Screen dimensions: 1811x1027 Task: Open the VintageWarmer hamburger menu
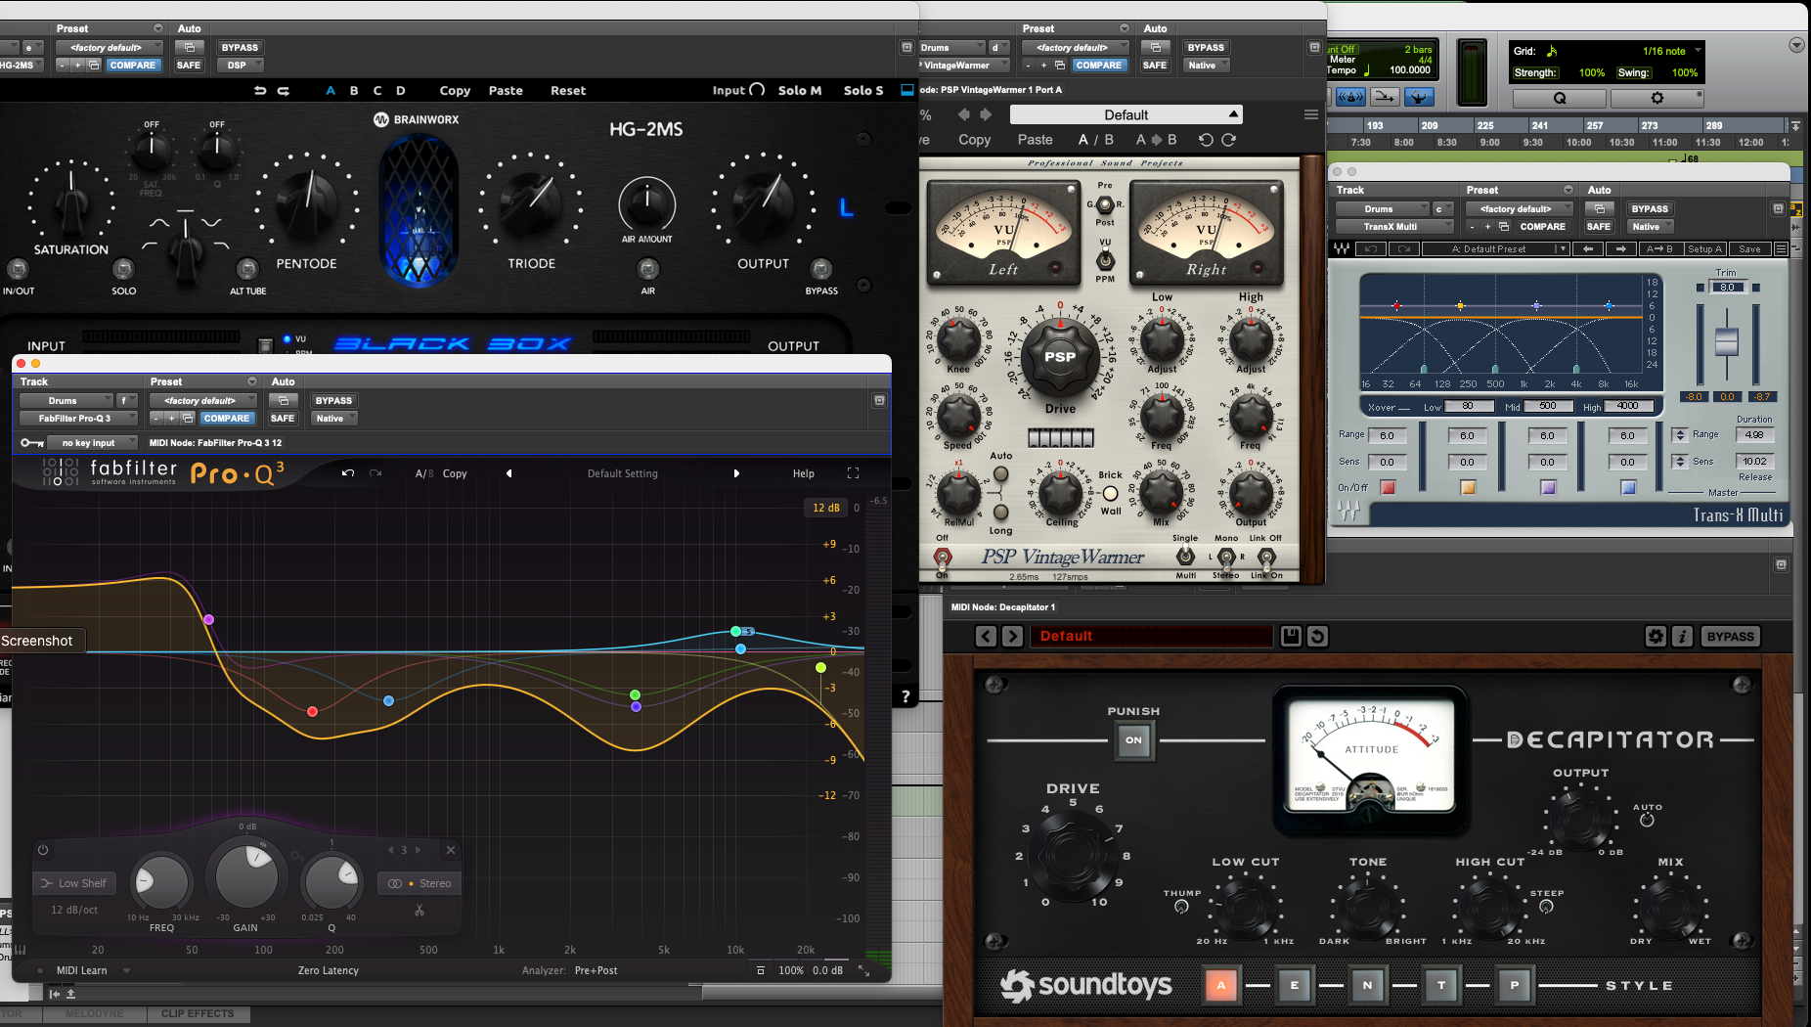click(1311, 114)
